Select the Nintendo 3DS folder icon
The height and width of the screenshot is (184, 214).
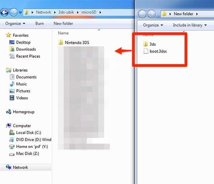61,42
